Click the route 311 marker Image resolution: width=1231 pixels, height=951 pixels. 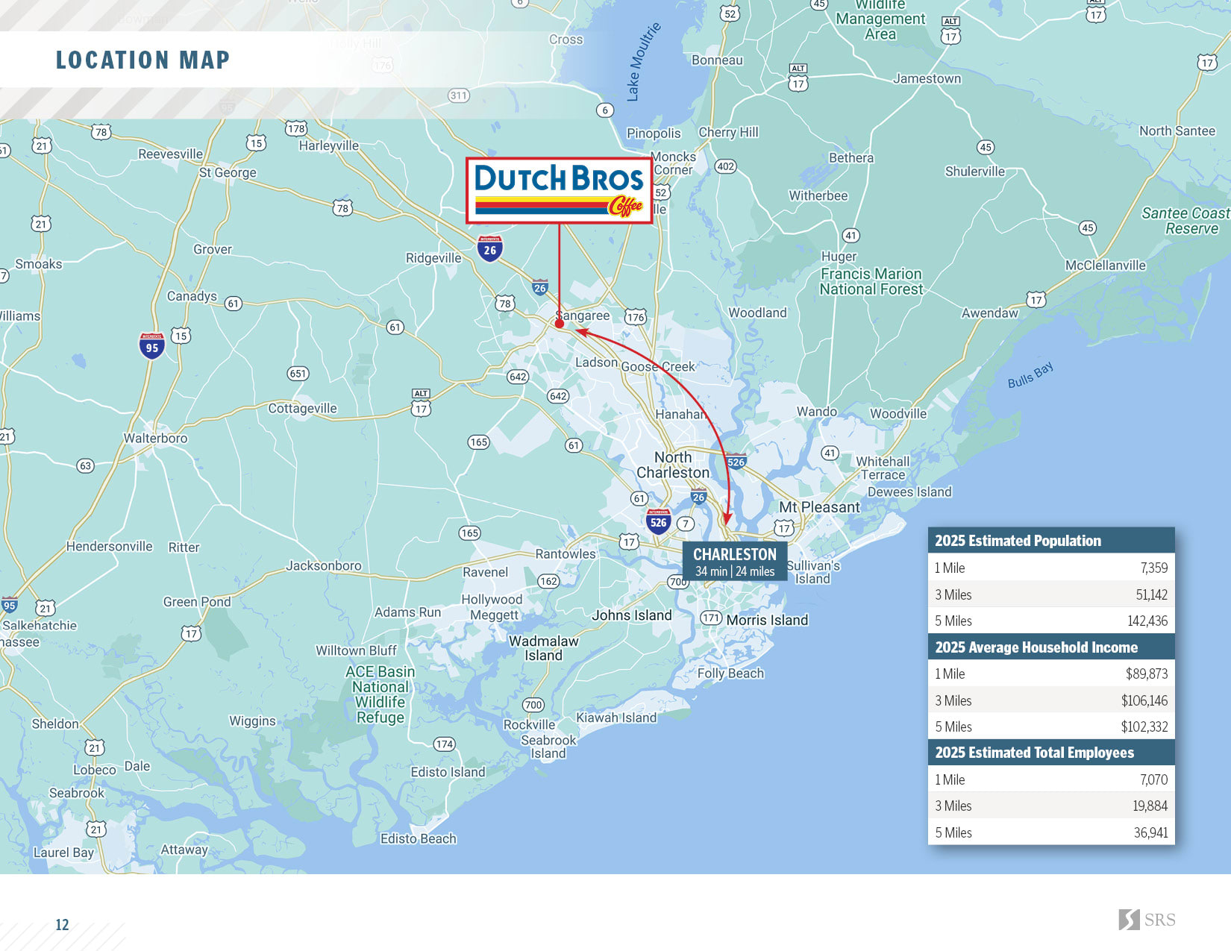tap(458, 95)
